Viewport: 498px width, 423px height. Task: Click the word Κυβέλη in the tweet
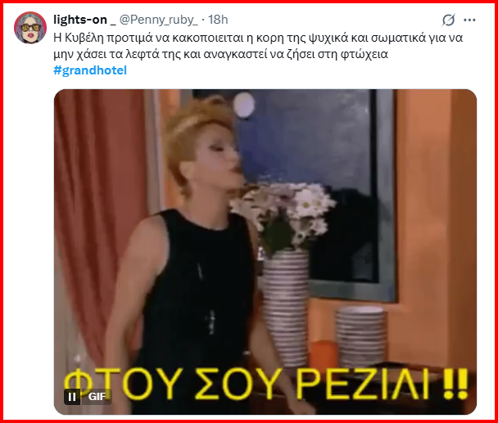84,38
